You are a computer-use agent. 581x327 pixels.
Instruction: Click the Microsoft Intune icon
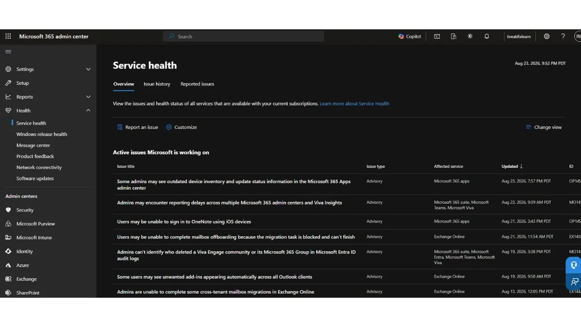(x=8, y=237)
